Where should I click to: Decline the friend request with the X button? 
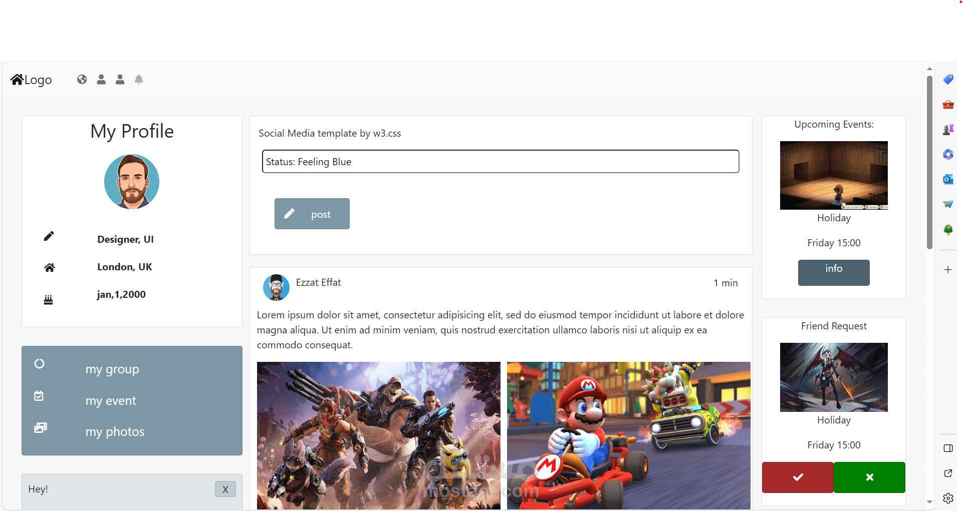869,477
